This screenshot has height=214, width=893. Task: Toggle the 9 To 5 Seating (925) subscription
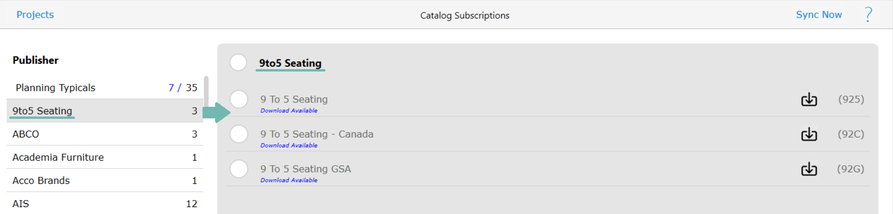[x=239, y=99]
